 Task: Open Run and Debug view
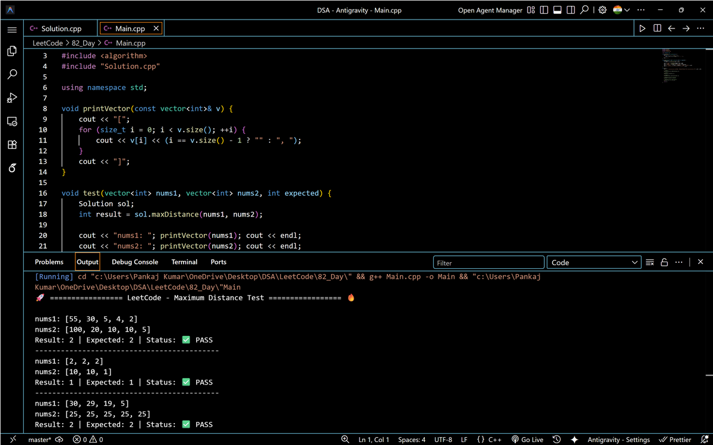[x=12, y=98]
